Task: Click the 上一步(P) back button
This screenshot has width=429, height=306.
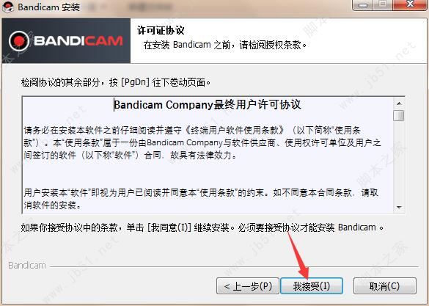Action: [248, 286]
